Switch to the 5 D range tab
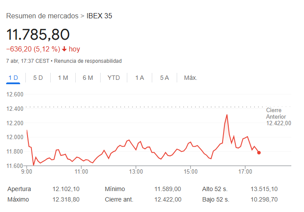Image resolution: width=304 pixels, height=212 pixels. 38,78
